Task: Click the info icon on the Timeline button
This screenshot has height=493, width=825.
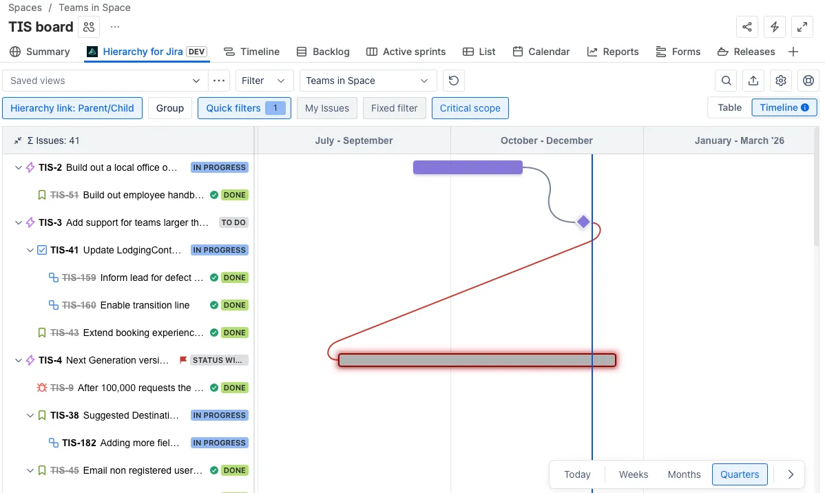Action: point(805,107)
